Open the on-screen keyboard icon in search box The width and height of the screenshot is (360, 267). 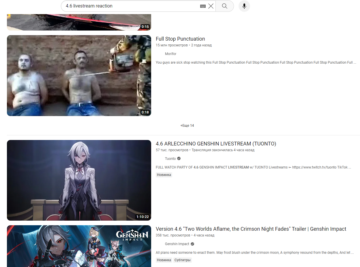point(203,6)
